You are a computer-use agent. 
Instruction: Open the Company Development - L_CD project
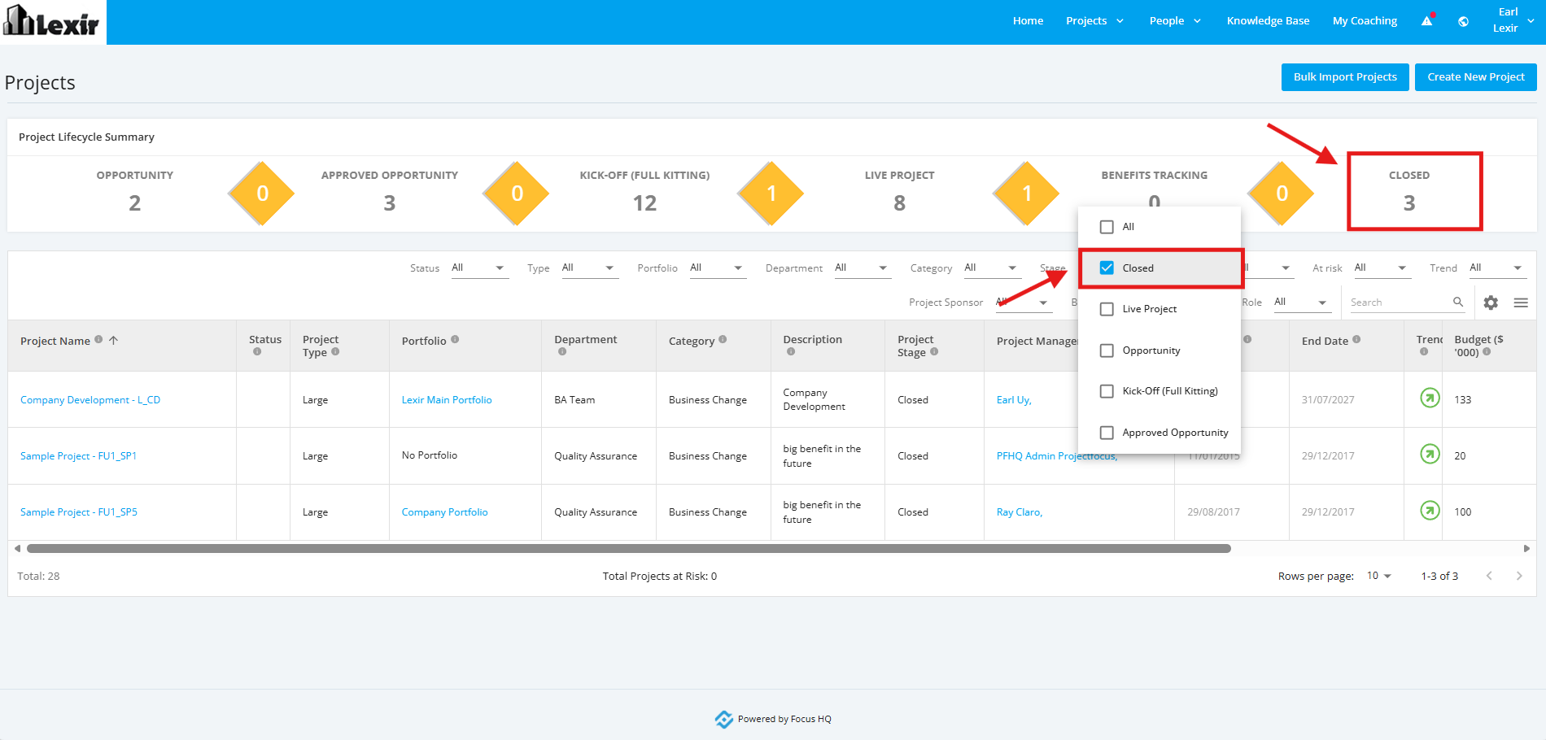(90, 400)
